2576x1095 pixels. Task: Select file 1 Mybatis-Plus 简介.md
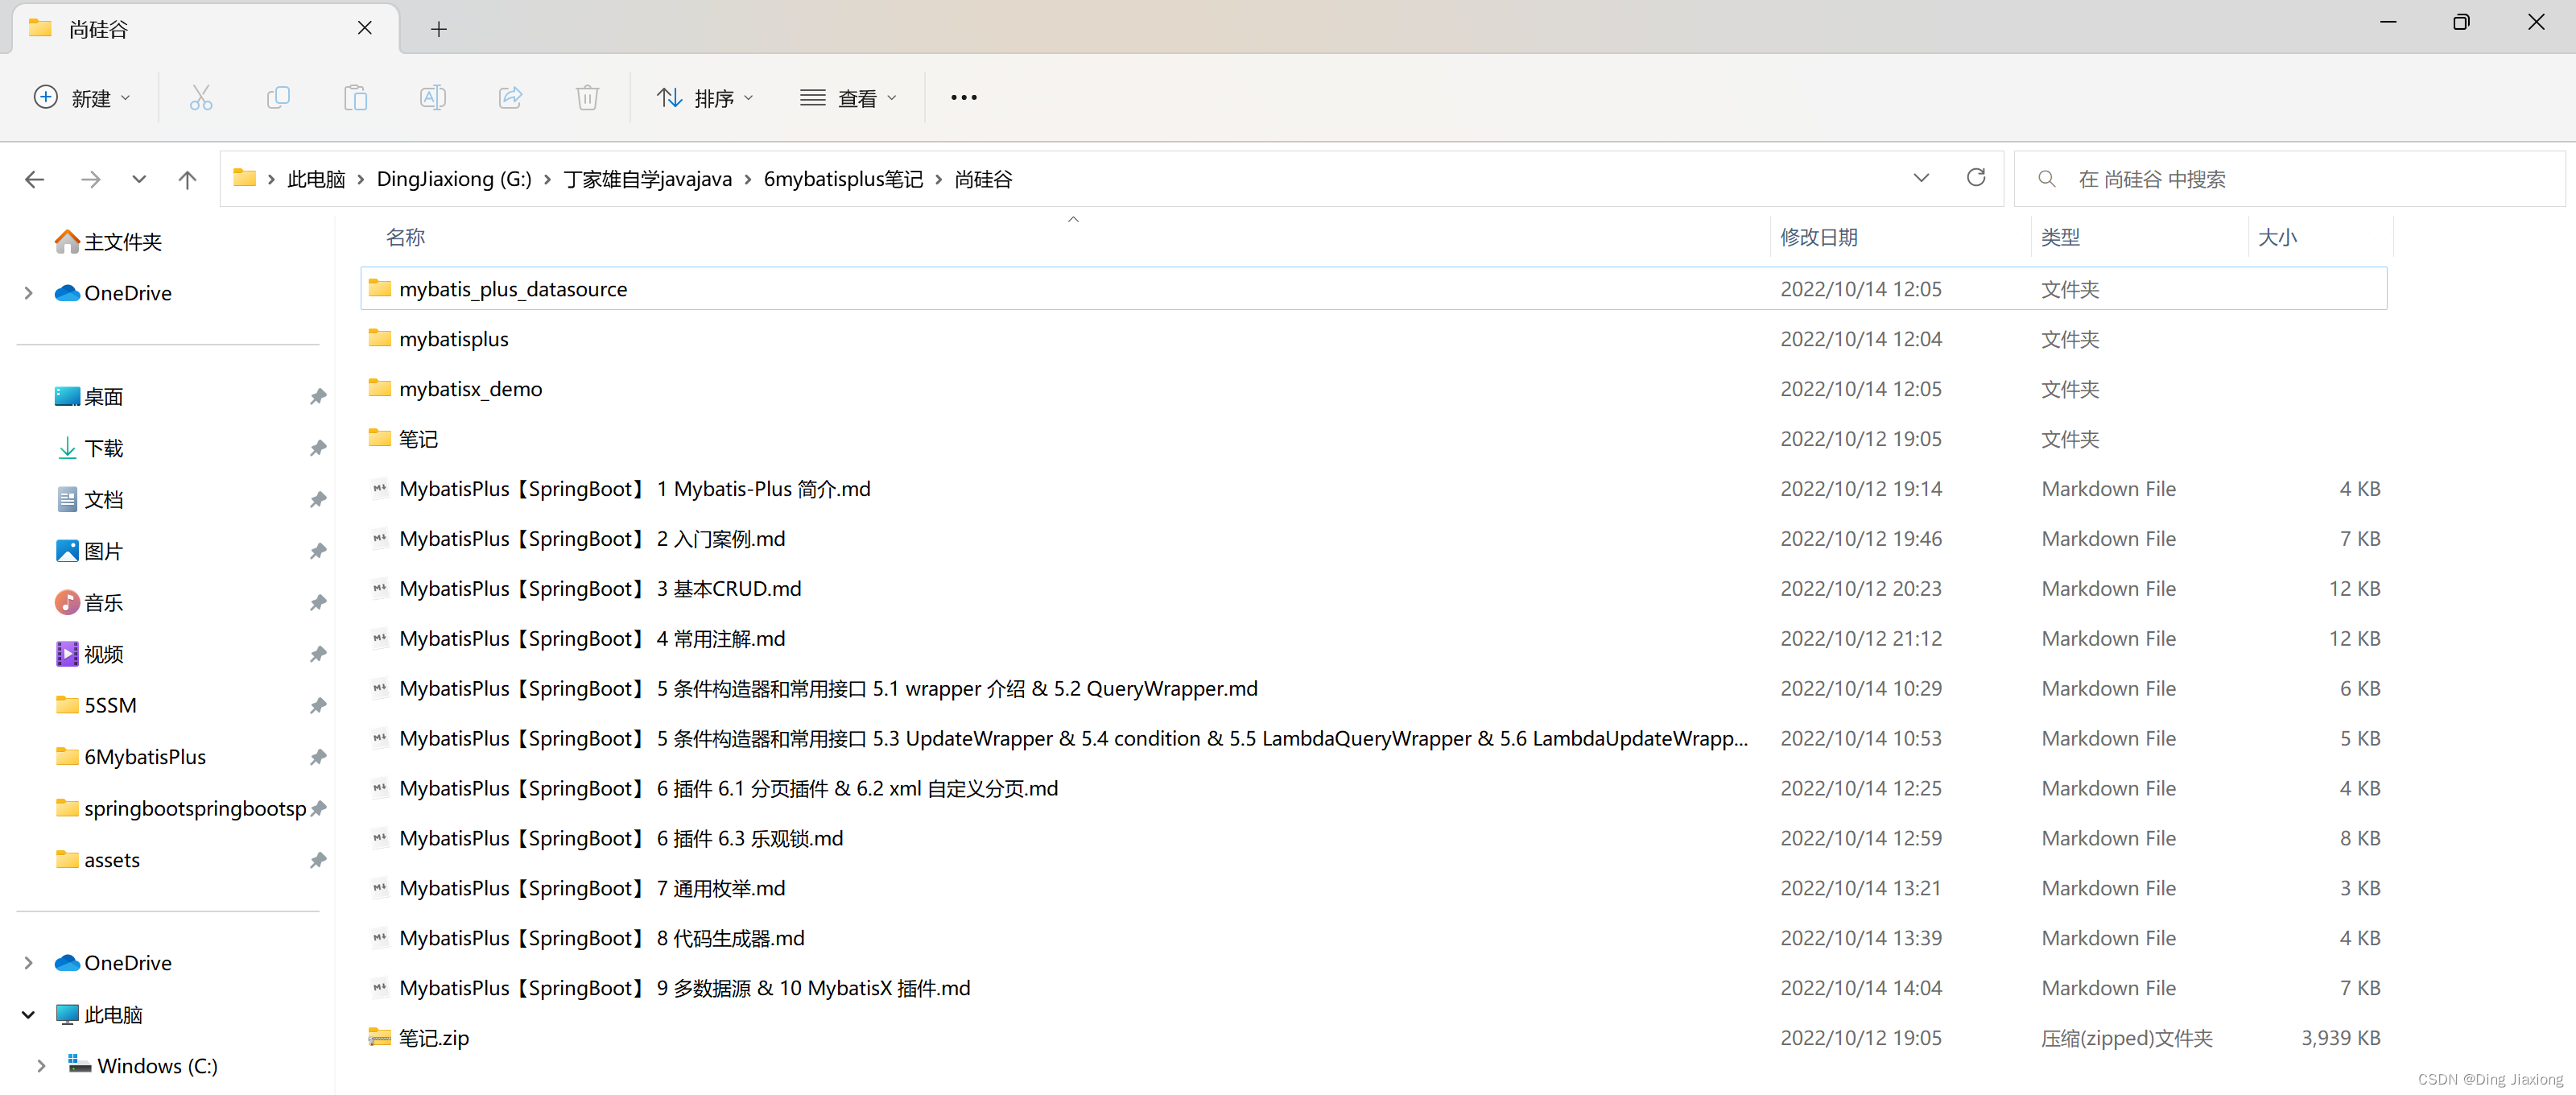point(1373,489)
